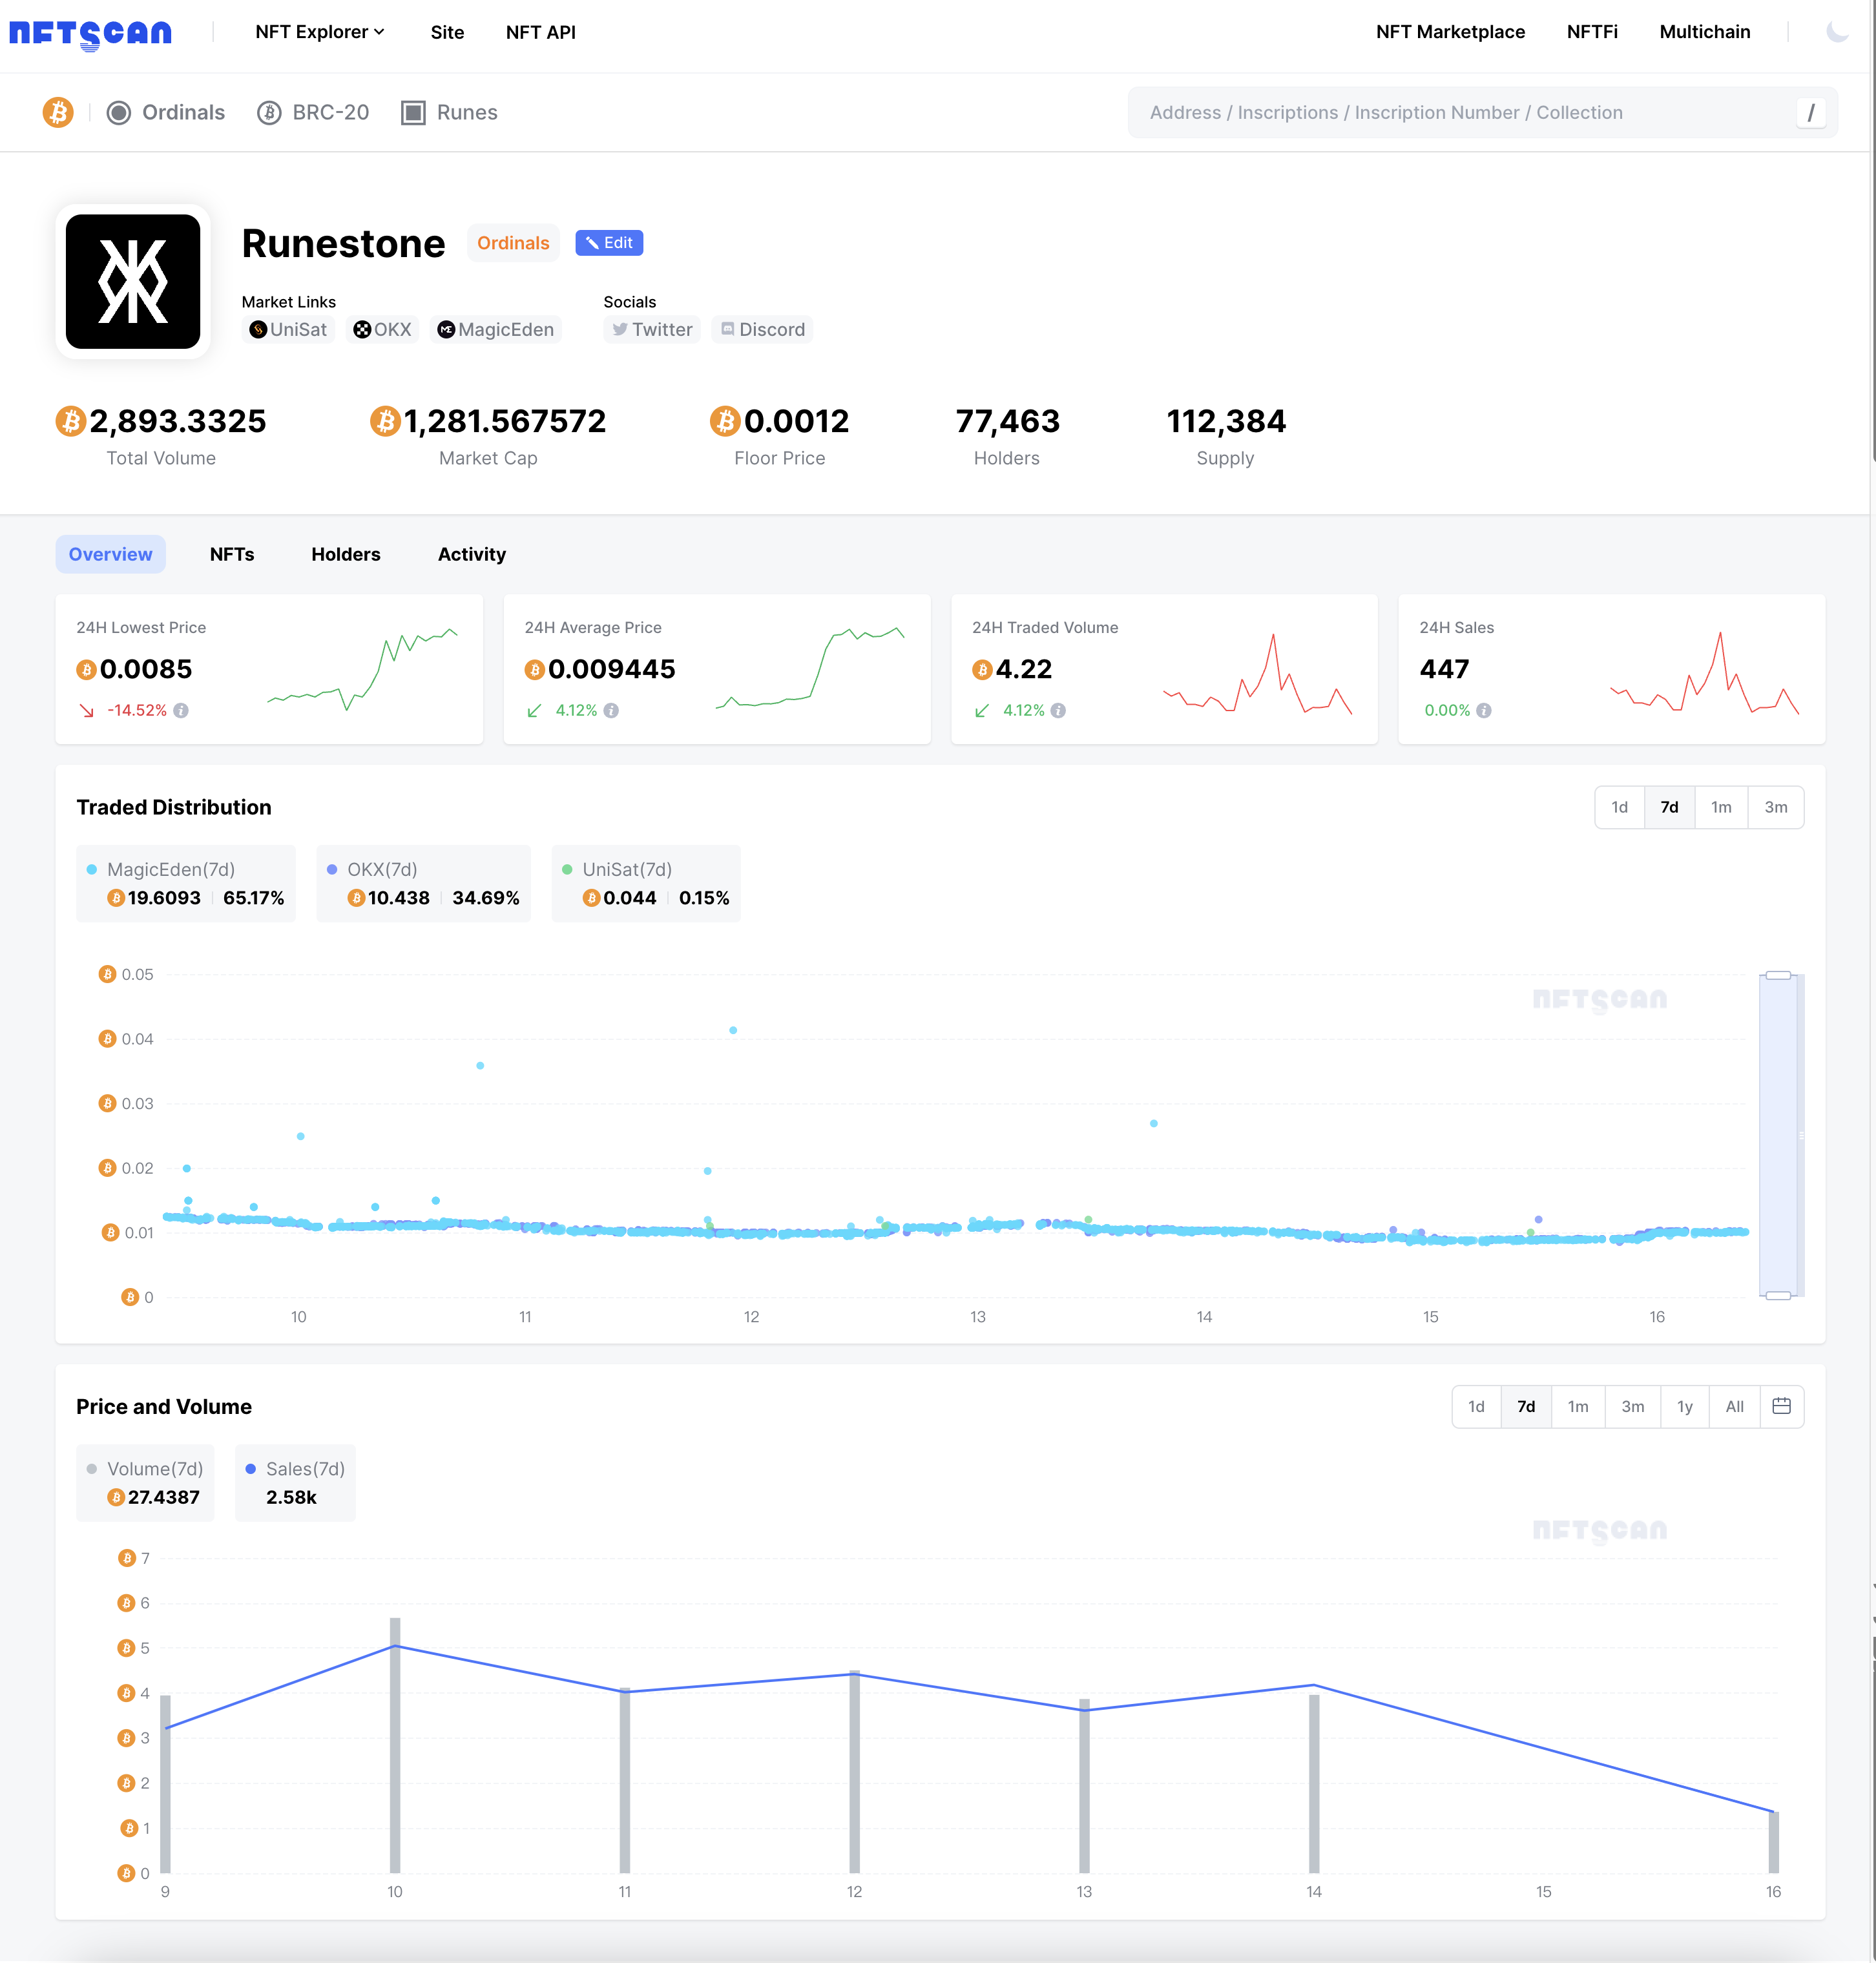Click info icon in 24H Sales card

click(x=1484, y=711)
